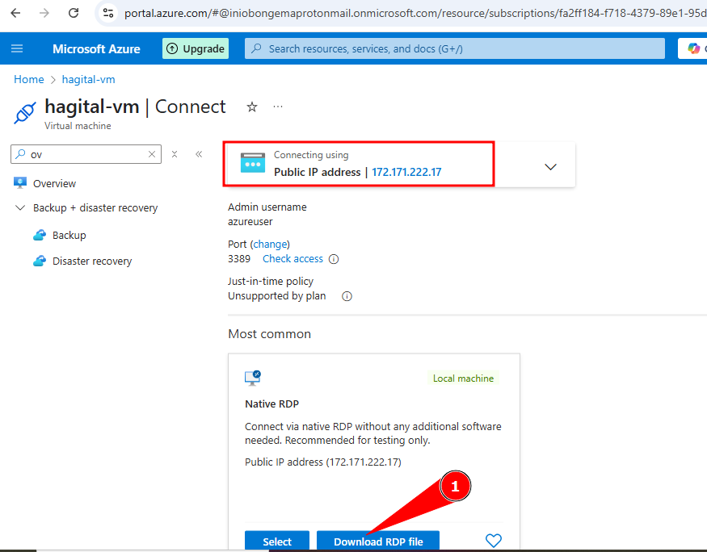This screenshot has height=552, width=707.
Task: Go to the Home breadcrumb link
Action: pos(29,79)
